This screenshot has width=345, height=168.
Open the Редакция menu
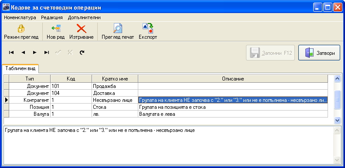click(x=52, y=17)
